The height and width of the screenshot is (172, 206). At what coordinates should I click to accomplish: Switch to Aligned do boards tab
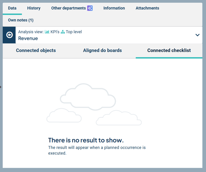coord(102,50)
